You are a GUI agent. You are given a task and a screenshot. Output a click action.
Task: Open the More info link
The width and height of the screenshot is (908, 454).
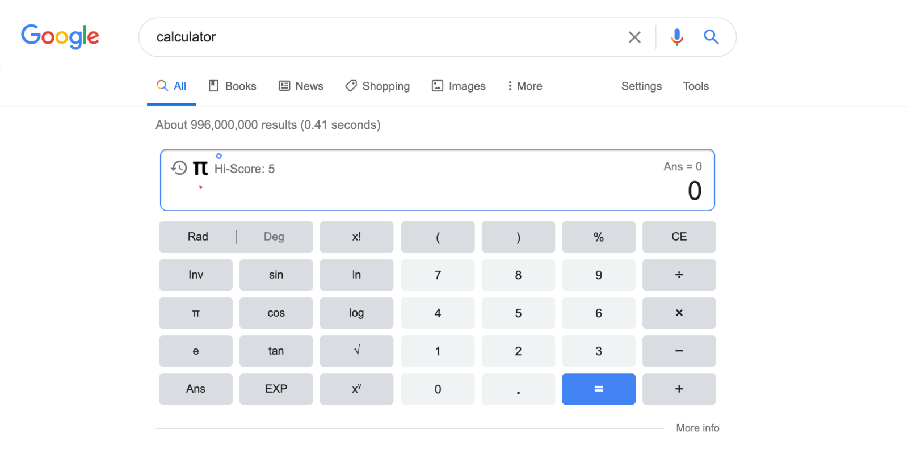[x=697, y=428]
